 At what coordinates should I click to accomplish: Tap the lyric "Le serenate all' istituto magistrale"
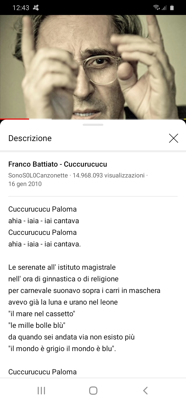coord(62,267)
